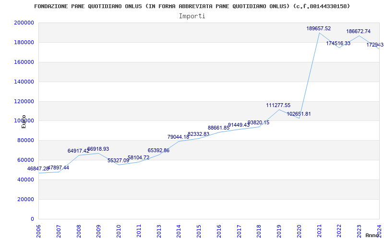The image size is (384, 240).
Task: Select the 66918.93 data label
Action: 98,149
